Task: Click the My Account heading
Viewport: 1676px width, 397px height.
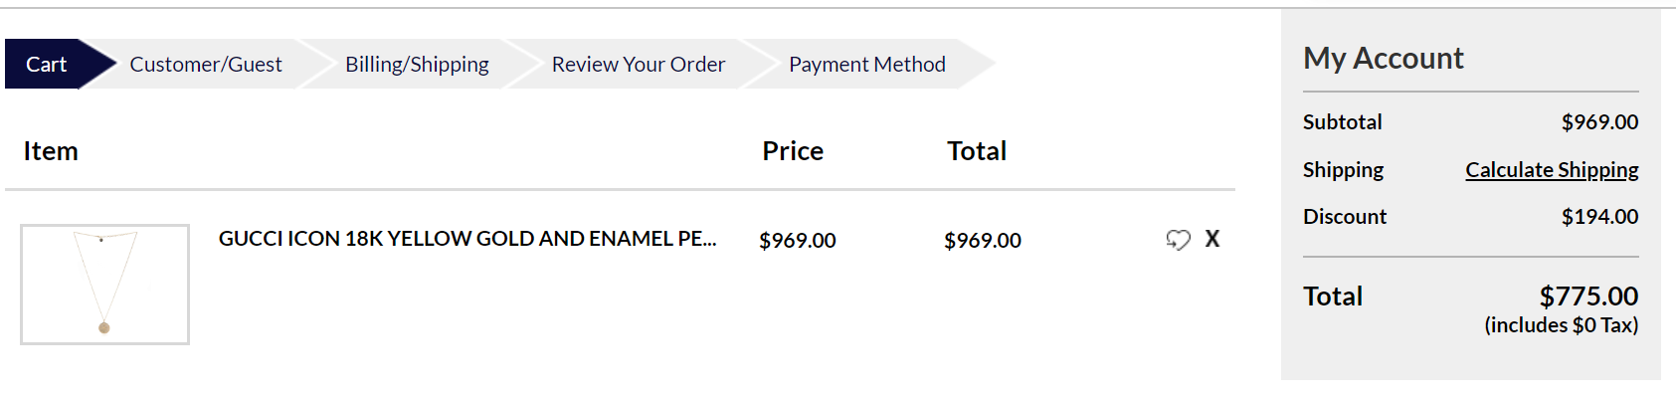Action: click(1384, 58)
